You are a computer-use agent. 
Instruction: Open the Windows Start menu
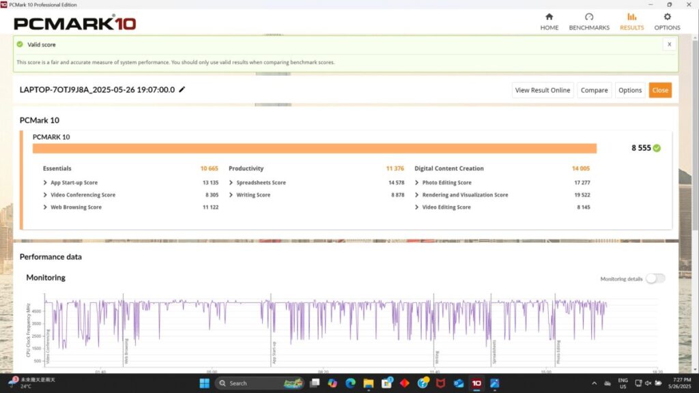click(204, 383)
